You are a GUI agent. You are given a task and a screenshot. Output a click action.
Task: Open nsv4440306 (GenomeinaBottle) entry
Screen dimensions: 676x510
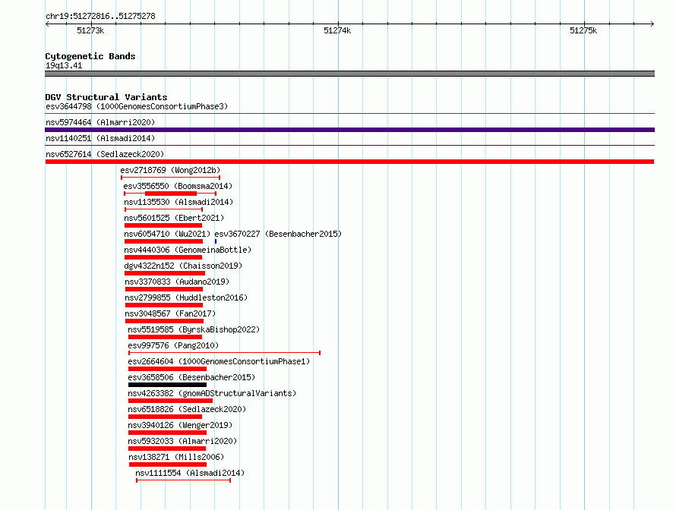pos(188,250)
